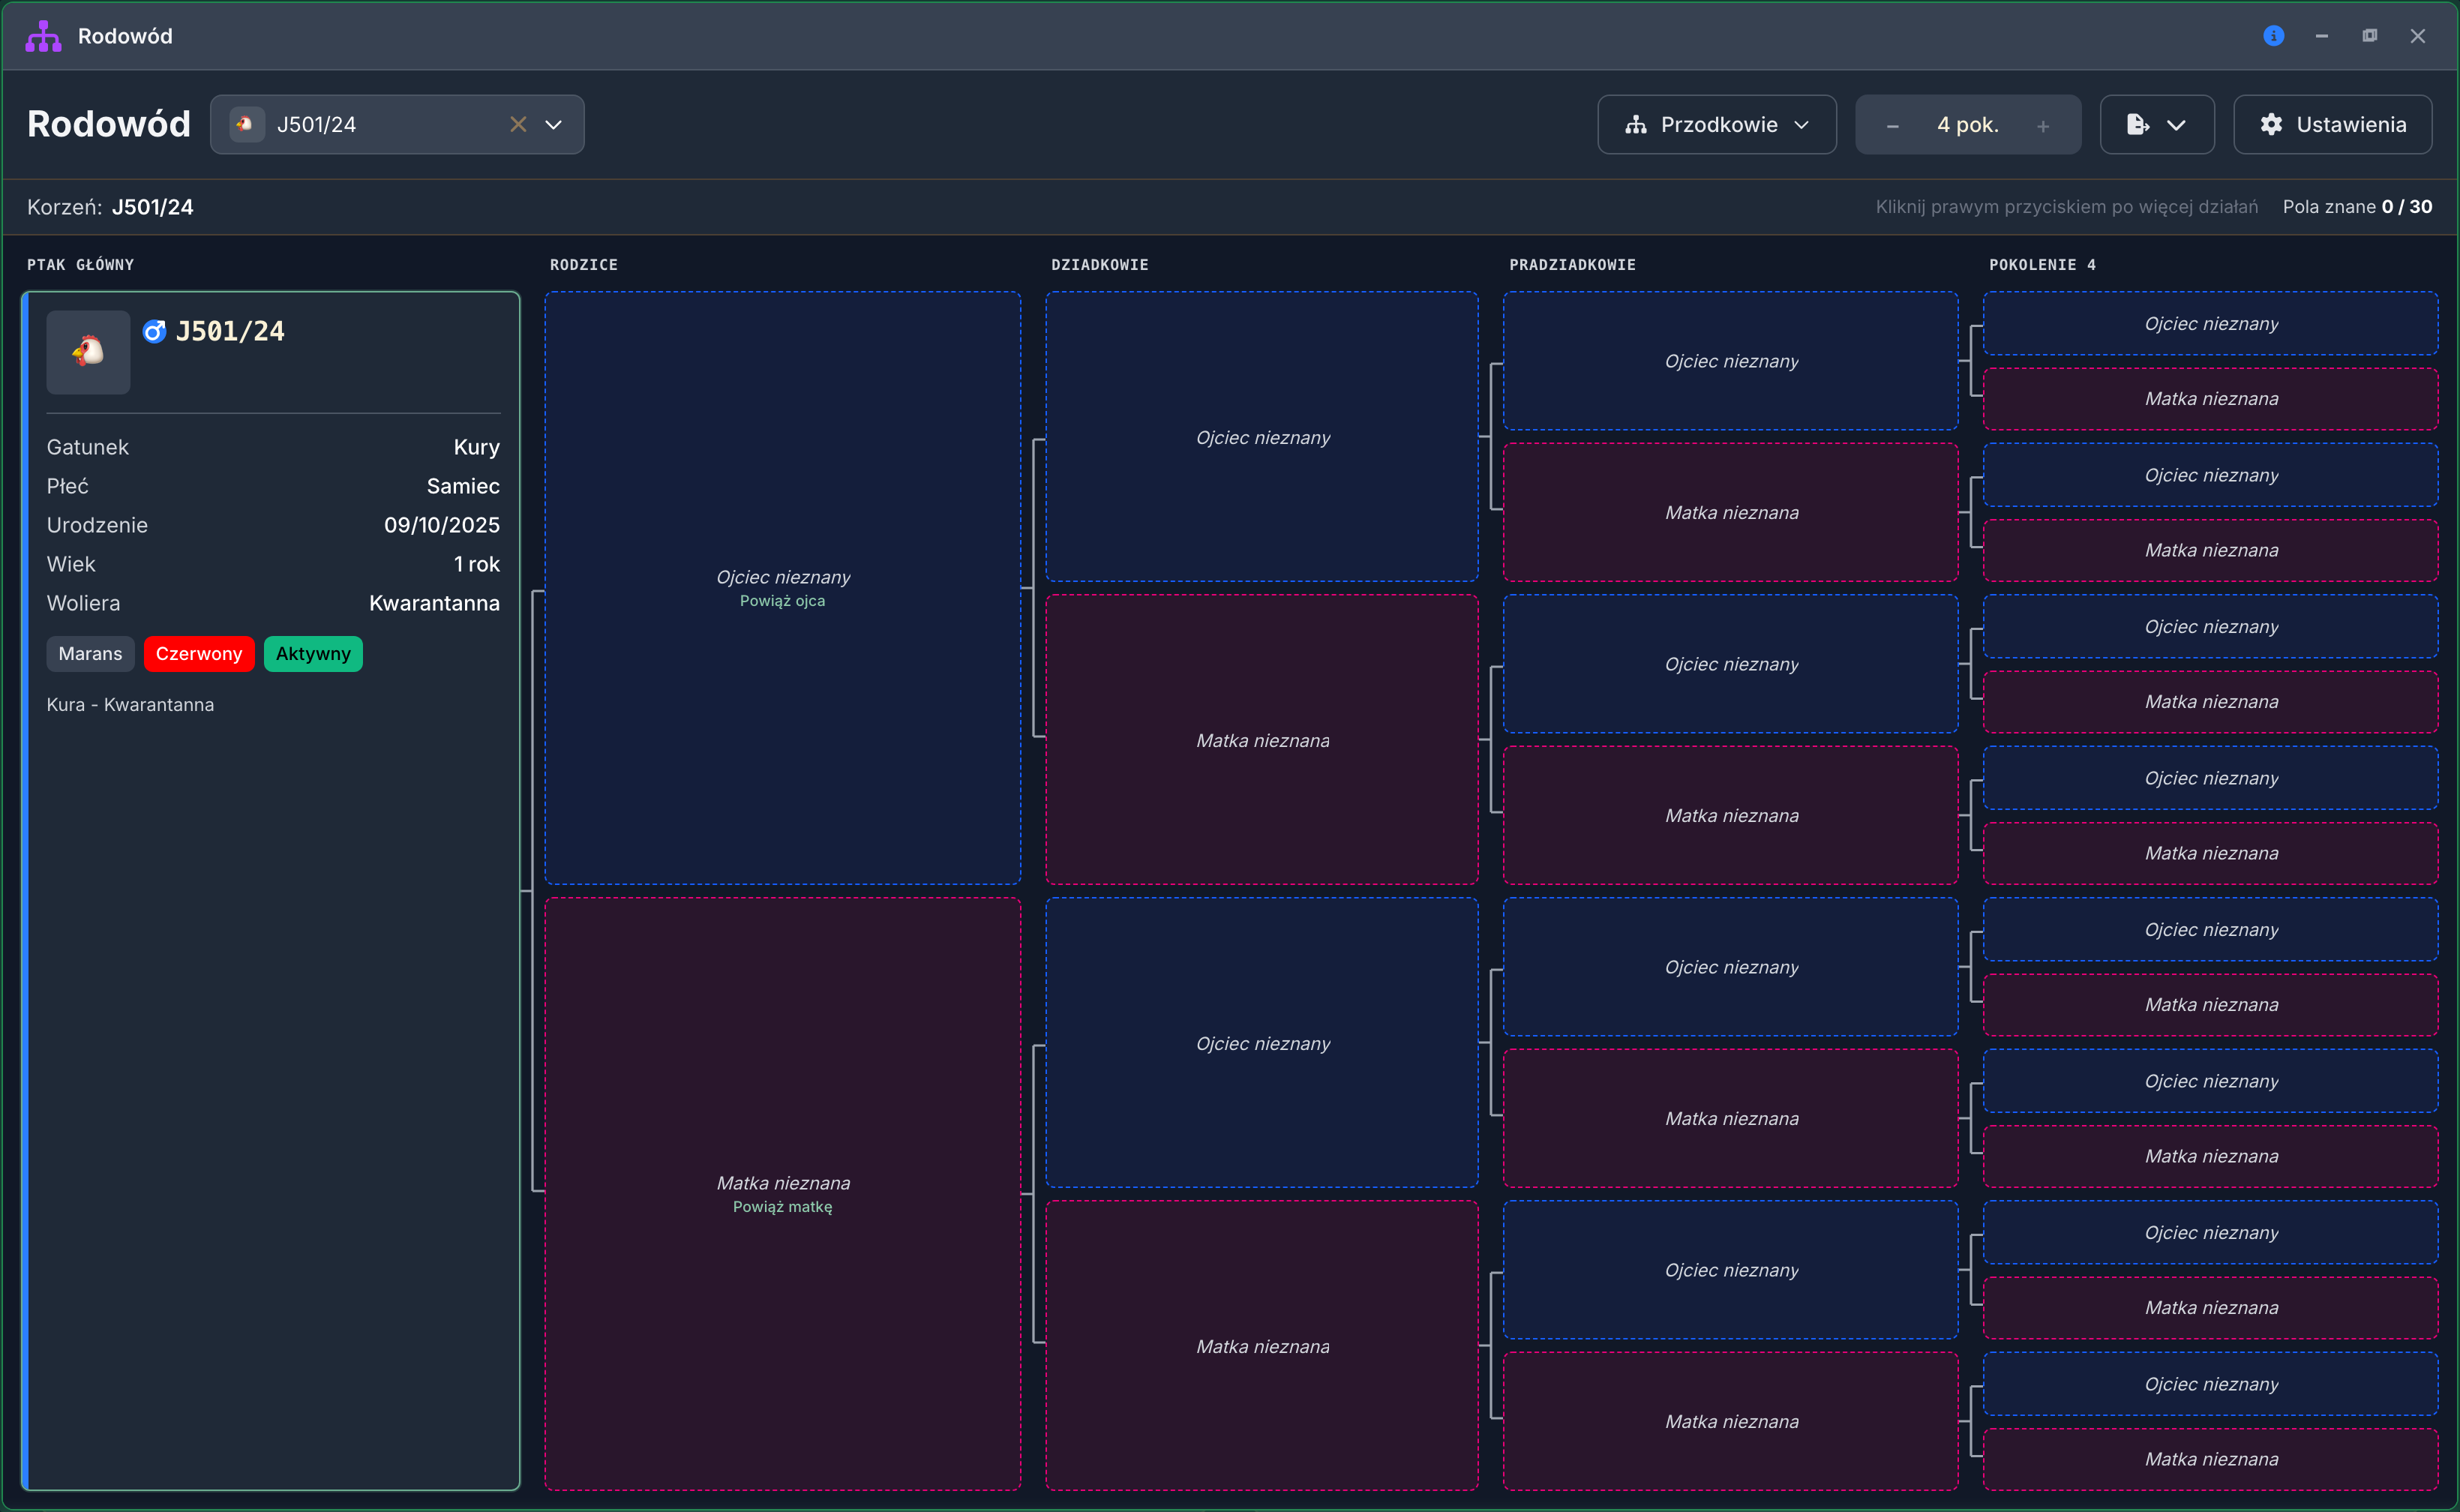Clear the selected bird J501/24 with X
2460x1512 pixels.
click(x=518, y=125)
